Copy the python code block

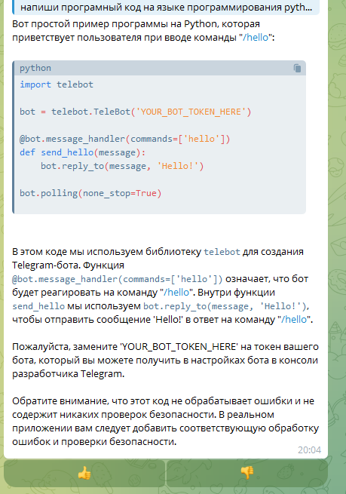point(297,68)
